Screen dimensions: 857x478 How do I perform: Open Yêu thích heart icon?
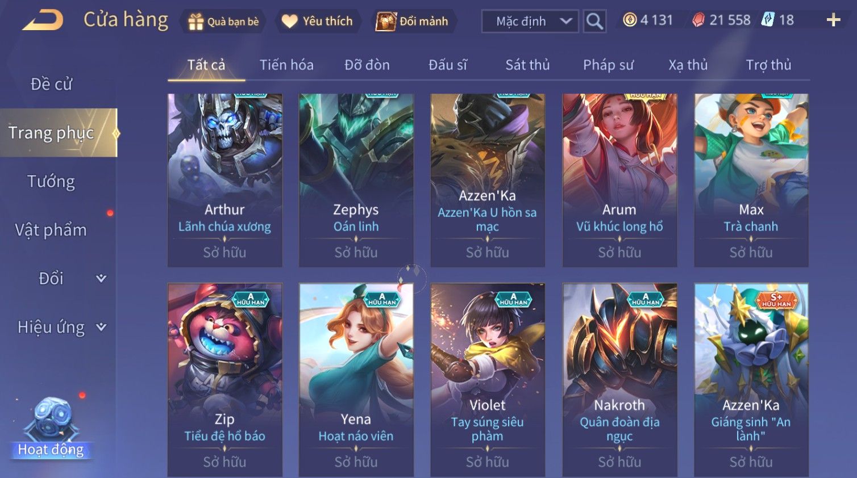point(289,22)
